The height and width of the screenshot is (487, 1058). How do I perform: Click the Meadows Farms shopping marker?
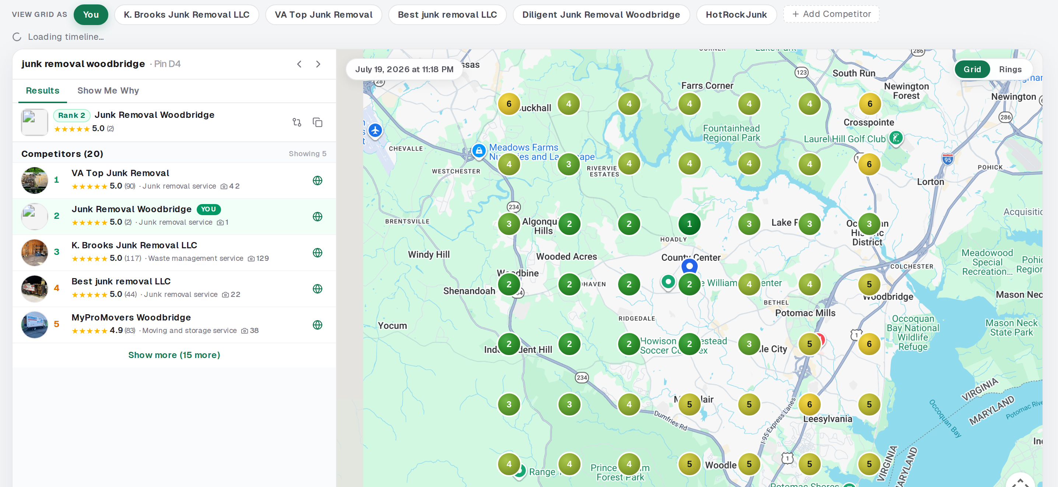pyautogui.click(x=479, y=151)
